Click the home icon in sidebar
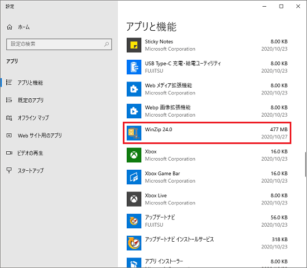307x268 pixels. [9, 27]
